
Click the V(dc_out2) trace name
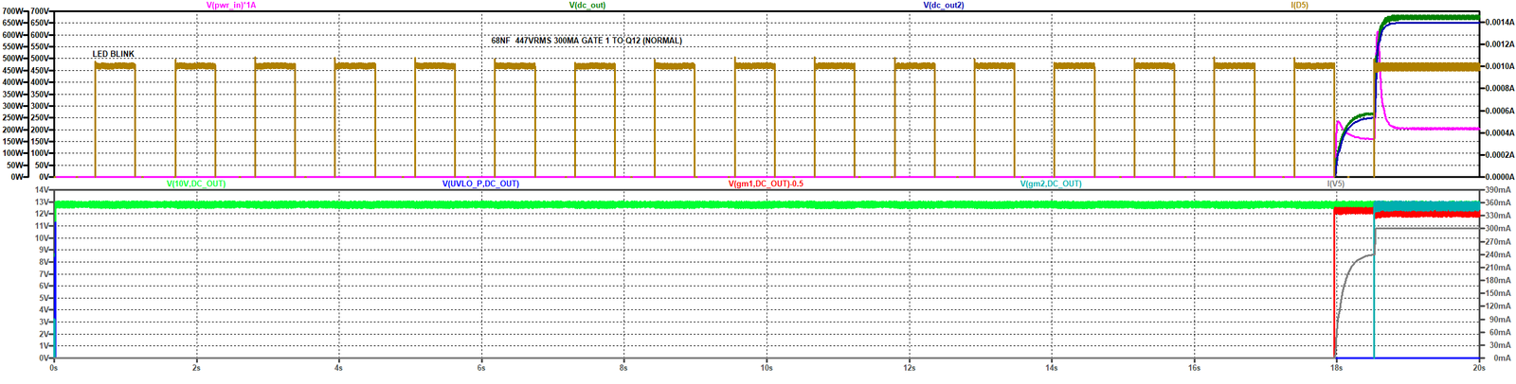pyautogui.click(x=944, y=6)
